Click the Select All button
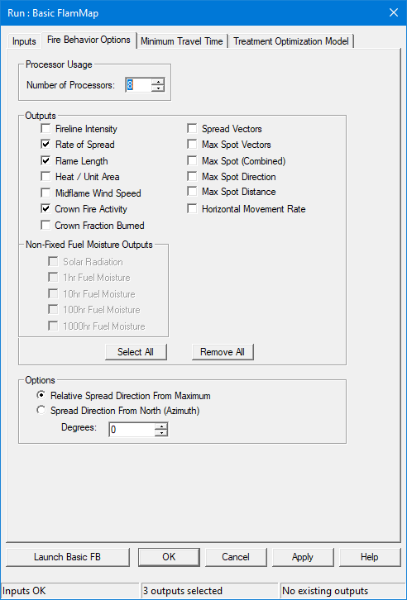407x600 pixels. 136,352
